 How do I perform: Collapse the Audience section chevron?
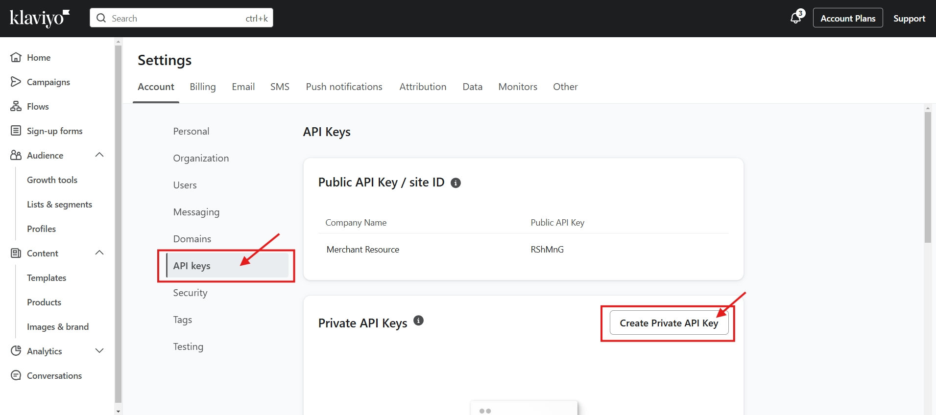coord(99,155)
